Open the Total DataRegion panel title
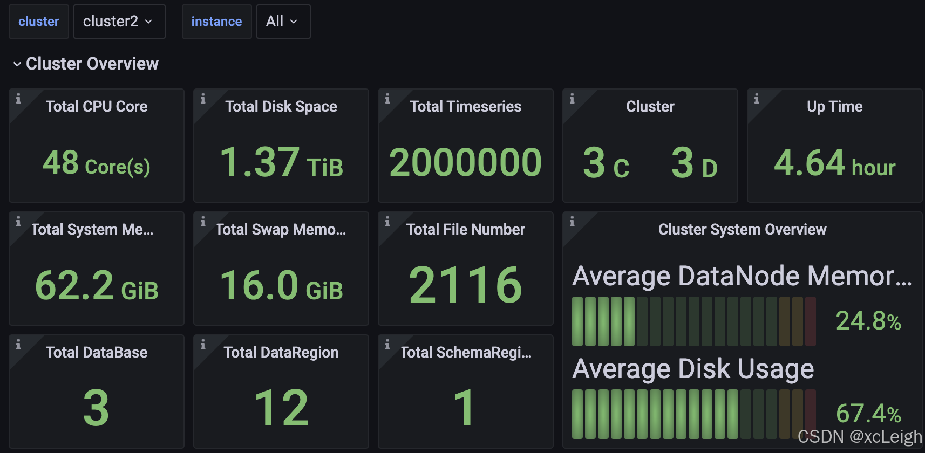This screenshot has height=453, width=925. click(281, 353)
